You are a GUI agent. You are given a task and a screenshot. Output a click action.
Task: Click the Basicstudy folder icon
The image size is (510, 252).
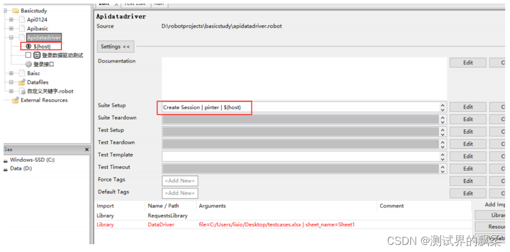tap(16, 11)
